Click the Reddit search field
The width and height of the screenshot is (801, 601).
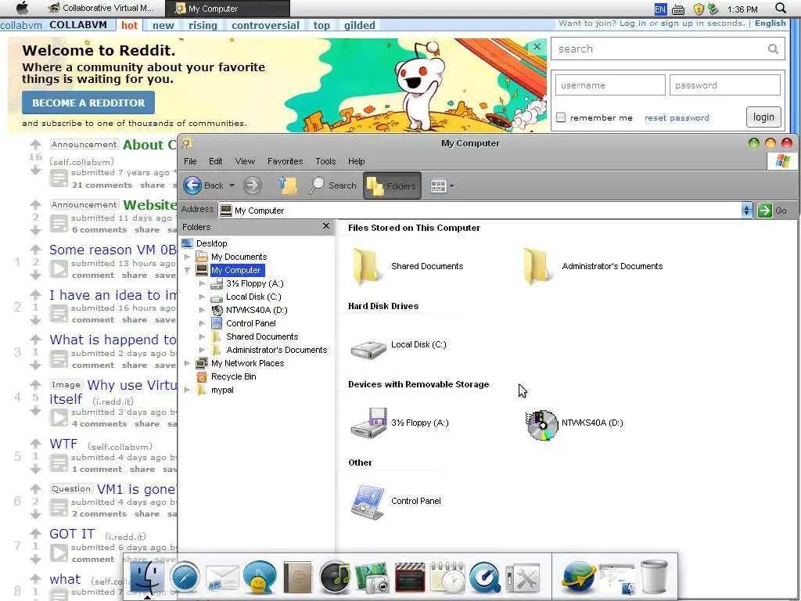point(667,49)
